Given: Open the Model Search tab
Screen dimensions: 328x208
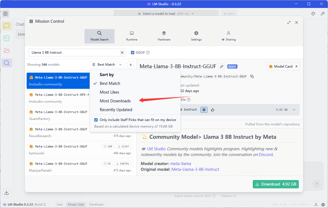Looking at the screenshot, I should pyautogui.click(x=99, y=36).
